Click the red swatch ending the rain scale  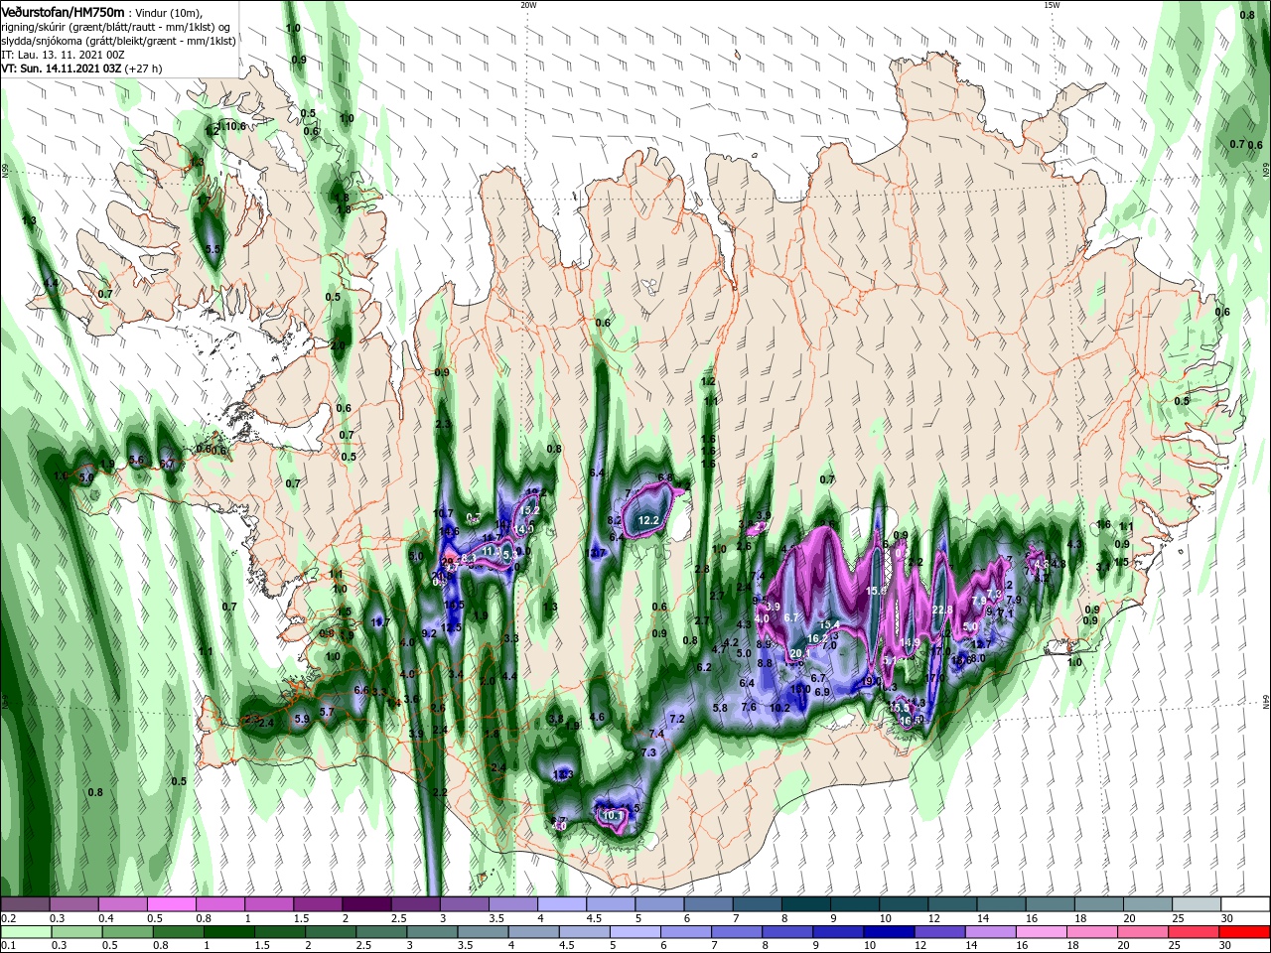[x=1246, y=933]
